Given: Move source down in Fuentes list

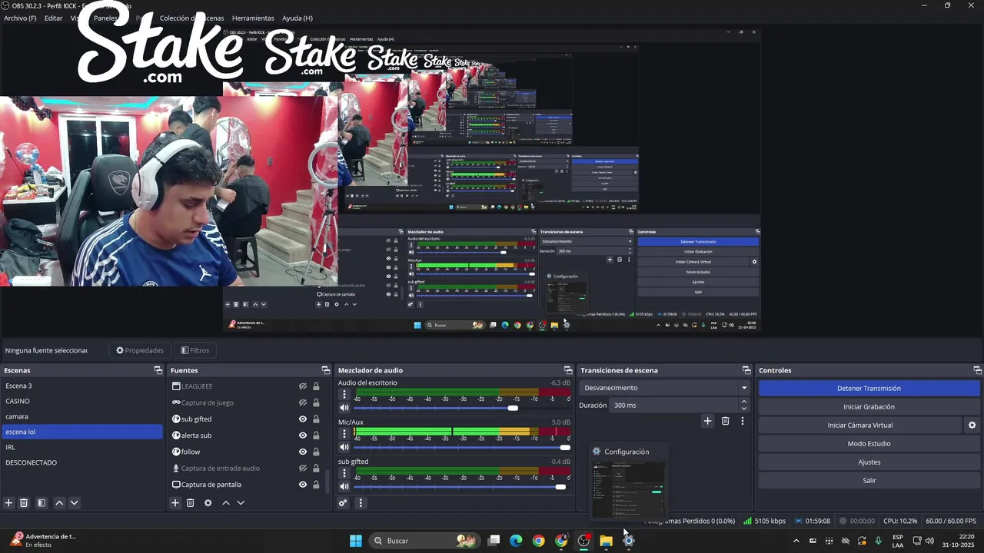Looking at the screenshot, I should tap(241, 503).
